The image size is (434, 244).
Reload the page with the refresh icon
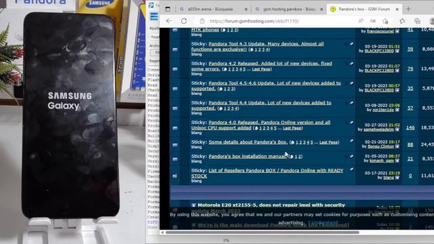coord(184,21)
